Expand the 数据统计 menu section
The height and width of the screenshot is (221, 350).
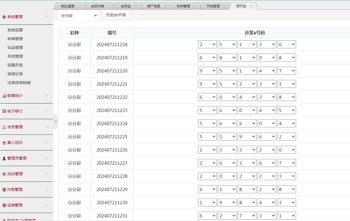point(47,96)
